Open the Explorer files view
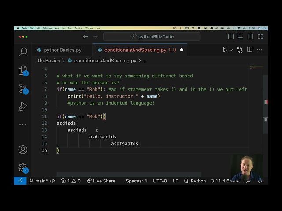 [23, 70]
